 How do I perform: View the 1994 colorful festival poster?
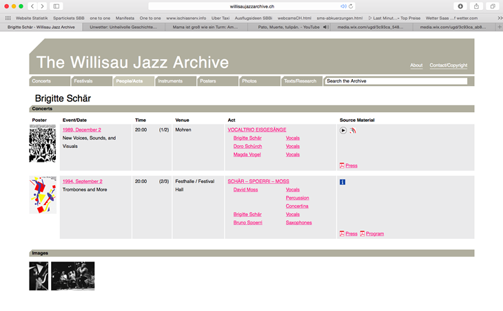(x=43, y=195)
